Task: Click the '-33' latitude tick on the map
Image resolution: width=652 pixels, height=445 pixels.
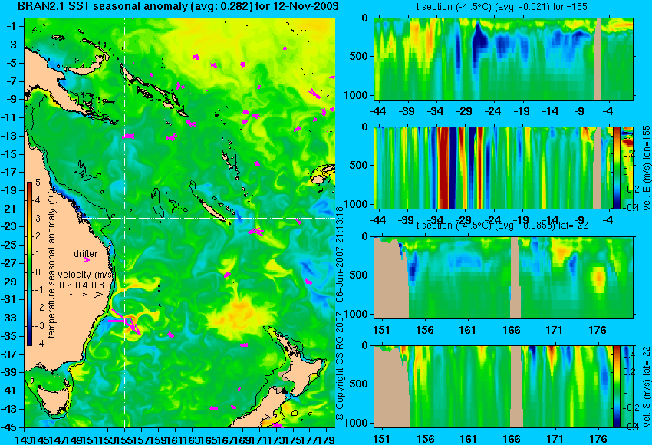Action: tap(11, 318)
